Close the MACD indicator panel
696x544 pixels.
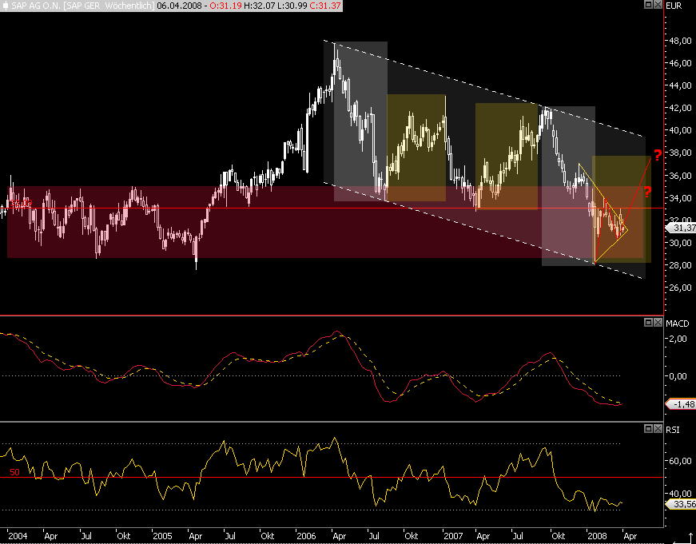click(x=658, y=323)
